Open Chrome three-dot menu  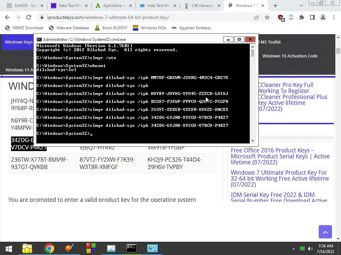(334, 17)
